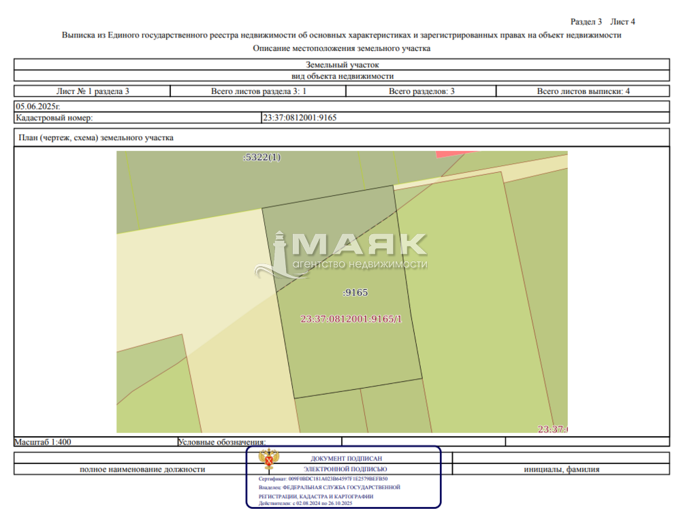Image resolution: width=681 pixels, height=509 pixels.
Task: Click the 'Условные обозначения:' legend cell
Action: click(221, 442)
